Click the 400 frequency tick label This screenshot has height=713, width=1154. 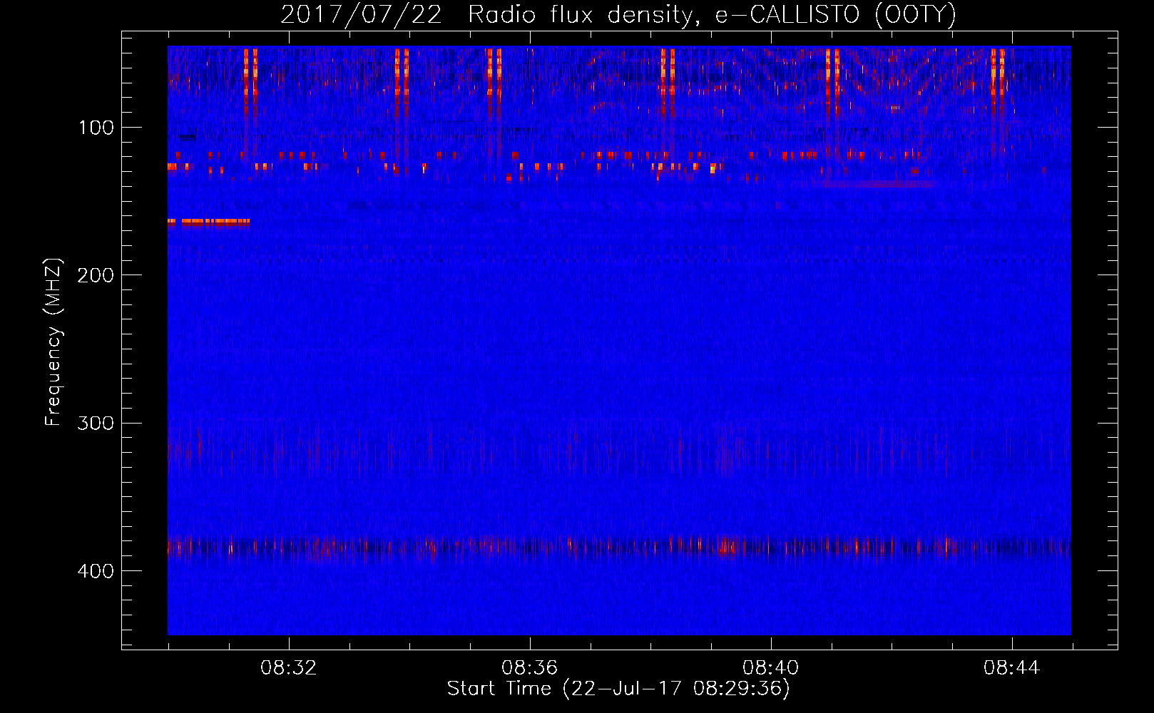[x=96, y=571]
